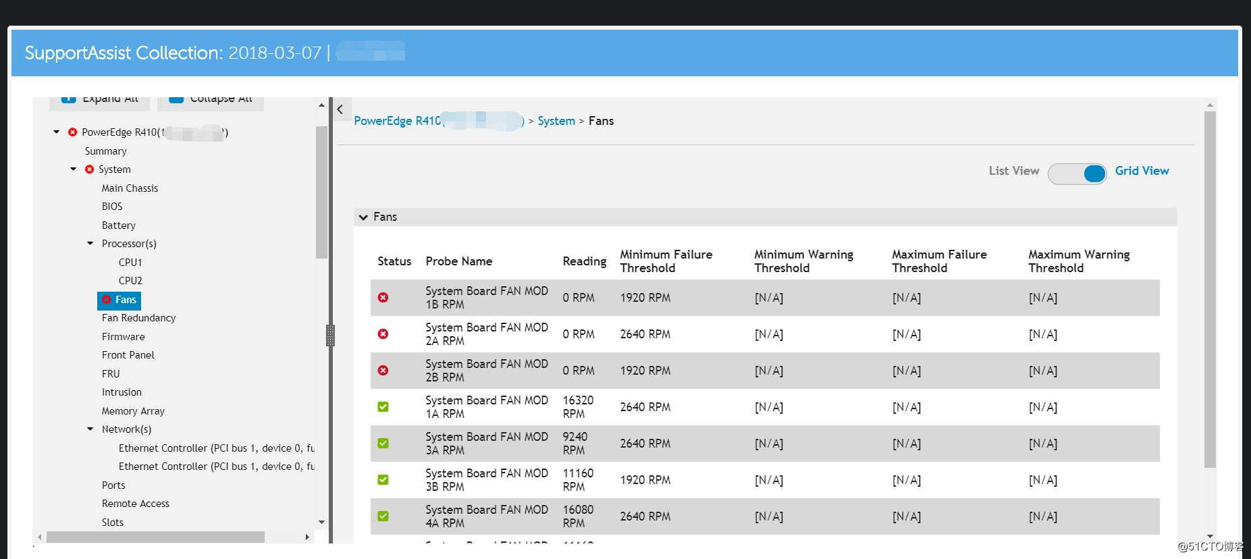The width and height of the screenshot is (1251, 559).
Task: Click red error icon beside System node
Action: click(89, 169)
